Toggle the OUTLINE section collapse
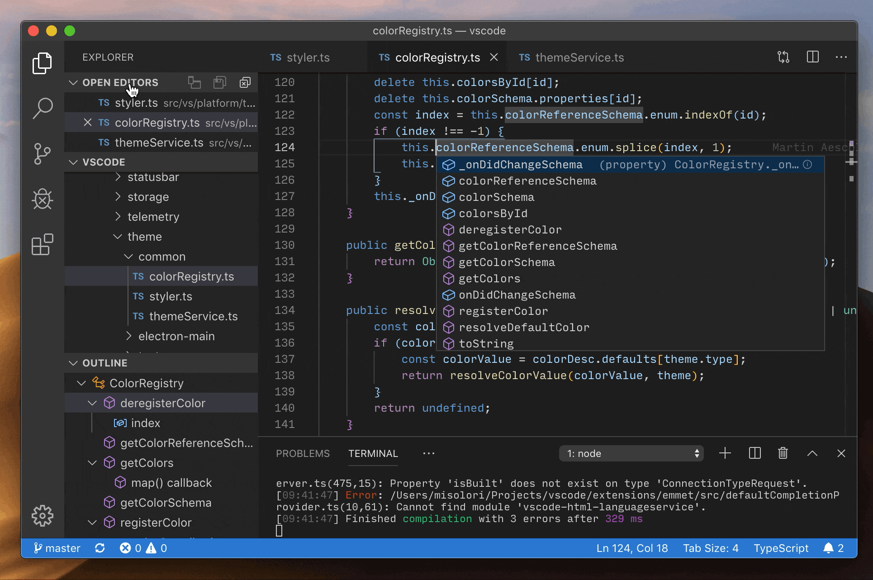Image resolution: width=873 pixels, height=580 pixels. point(73,362)
